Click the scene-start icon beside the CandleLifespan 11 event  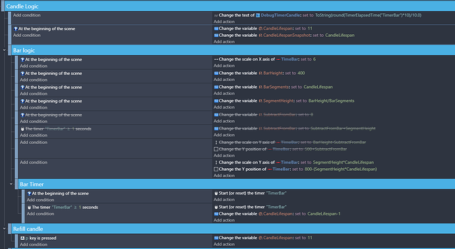click(x=16, y=29)
